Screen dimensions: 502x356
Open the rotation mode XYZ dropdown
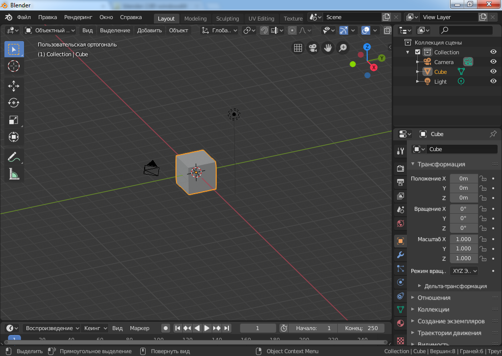(463, 270)
